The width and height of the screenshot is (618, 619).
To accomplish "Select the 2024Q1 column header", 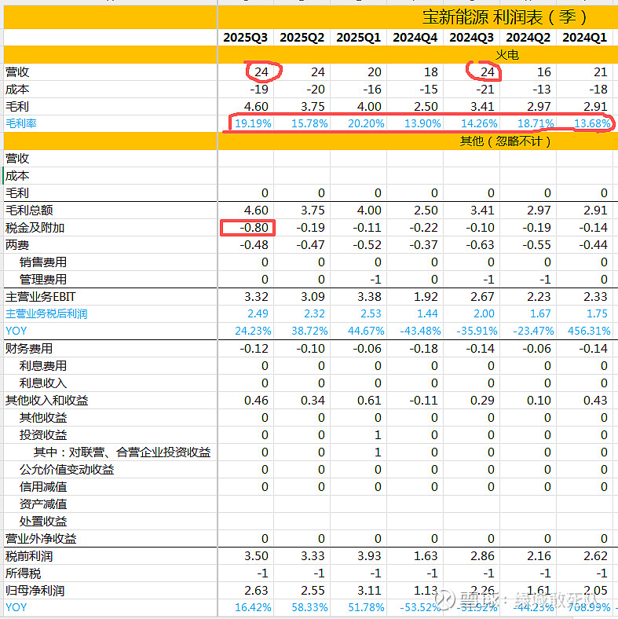I will [584, 38].
